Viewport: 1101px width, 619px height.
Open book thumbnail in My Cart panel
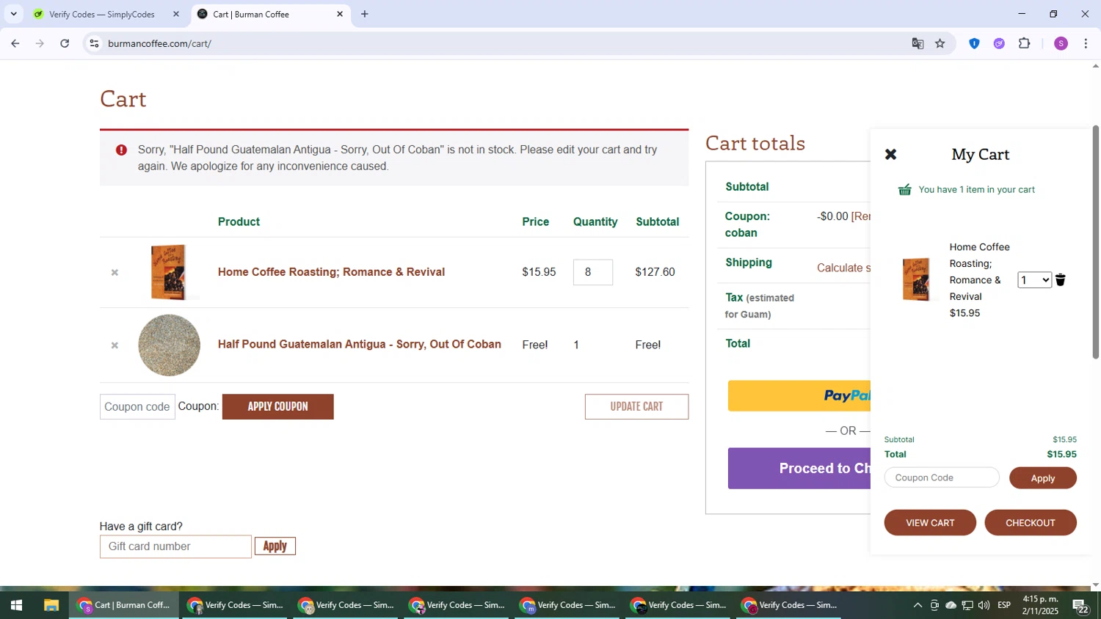pos(916,279)
